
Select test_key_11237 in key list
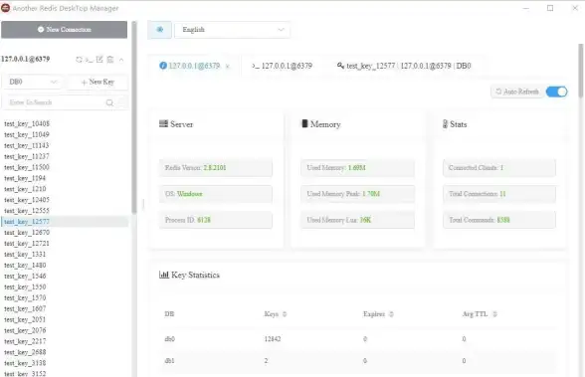[x=27, y=156]
